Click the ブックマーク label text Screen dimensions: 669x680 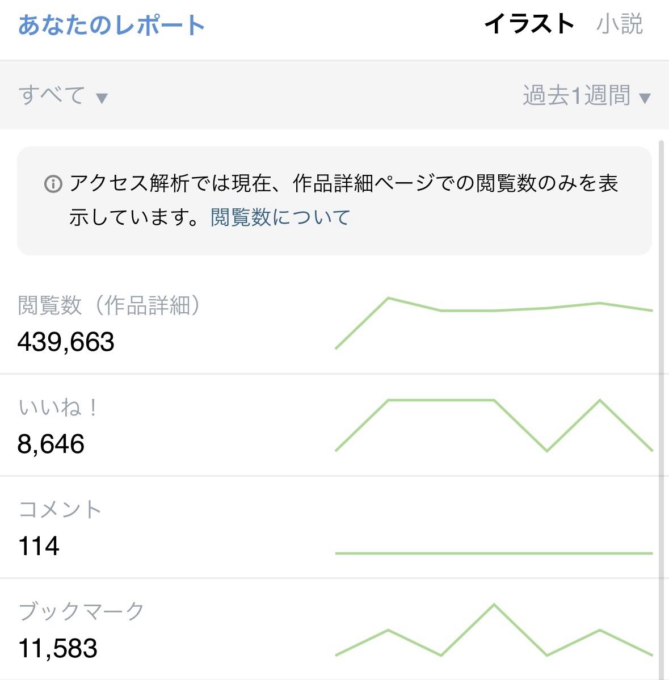click(x=81, y=611)
